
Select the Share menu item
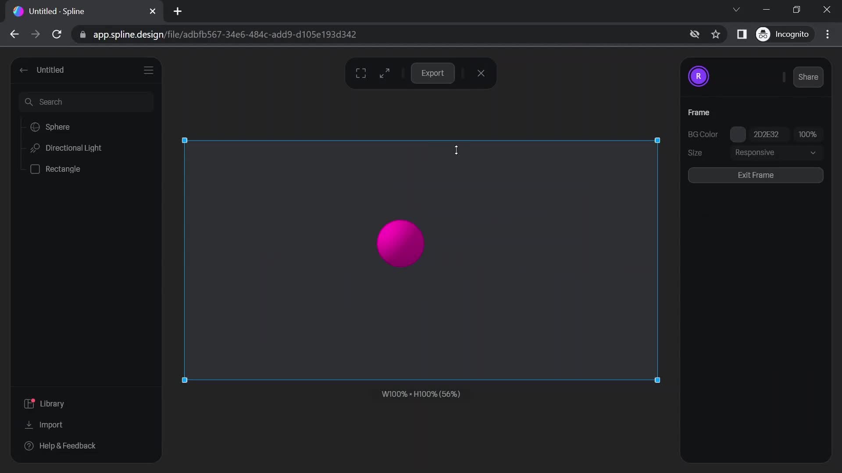(808, 77)
